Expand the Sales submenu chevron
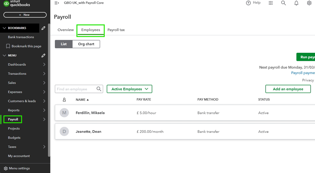The height and width of the screenshot is (173, 315). pos(44,83)
